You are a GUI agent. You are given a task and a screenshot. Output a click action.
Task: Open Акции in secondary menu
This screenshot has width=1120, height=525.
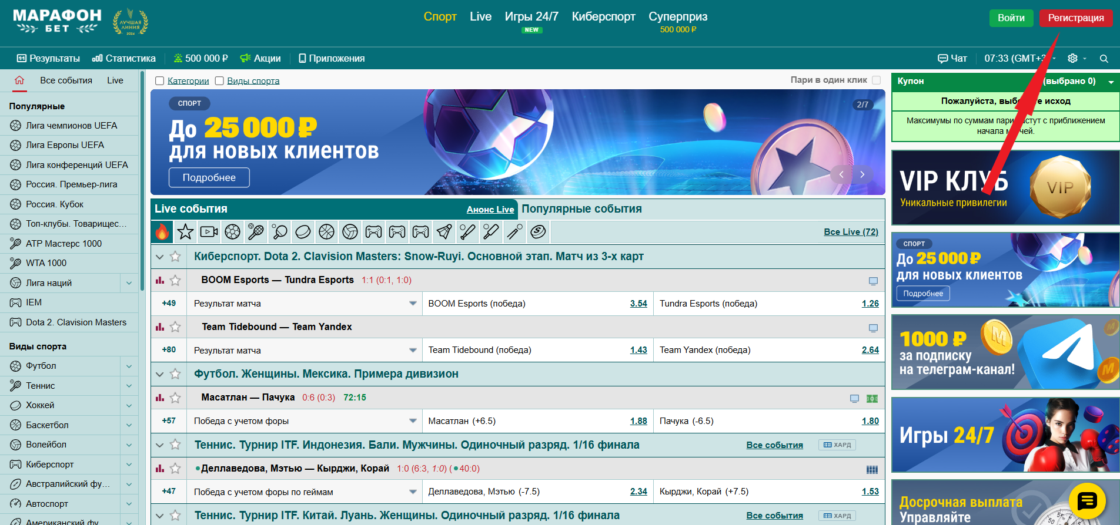(260, 58)
